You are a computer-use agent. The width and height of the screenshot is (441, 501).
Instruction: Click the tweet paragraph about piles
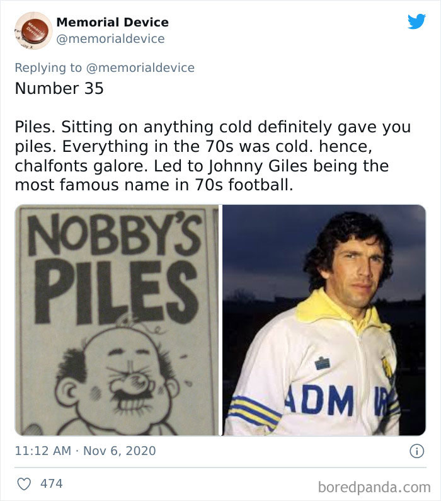click(x=212, y=156)
